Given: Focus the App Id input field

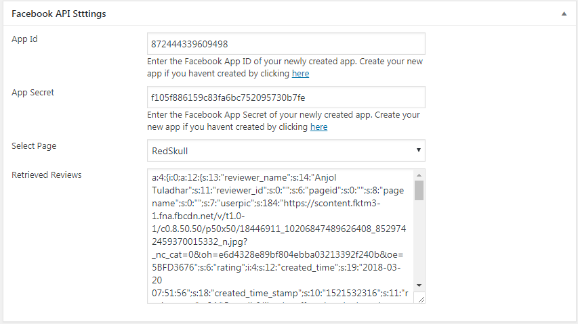Looking at the screenshot, I should [x=285, y=44].
